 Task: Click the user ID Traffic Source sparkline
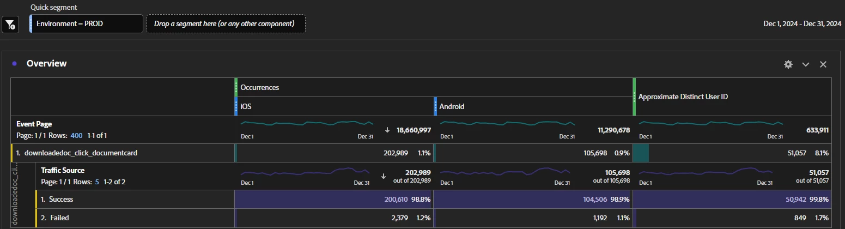pos(706,171)
